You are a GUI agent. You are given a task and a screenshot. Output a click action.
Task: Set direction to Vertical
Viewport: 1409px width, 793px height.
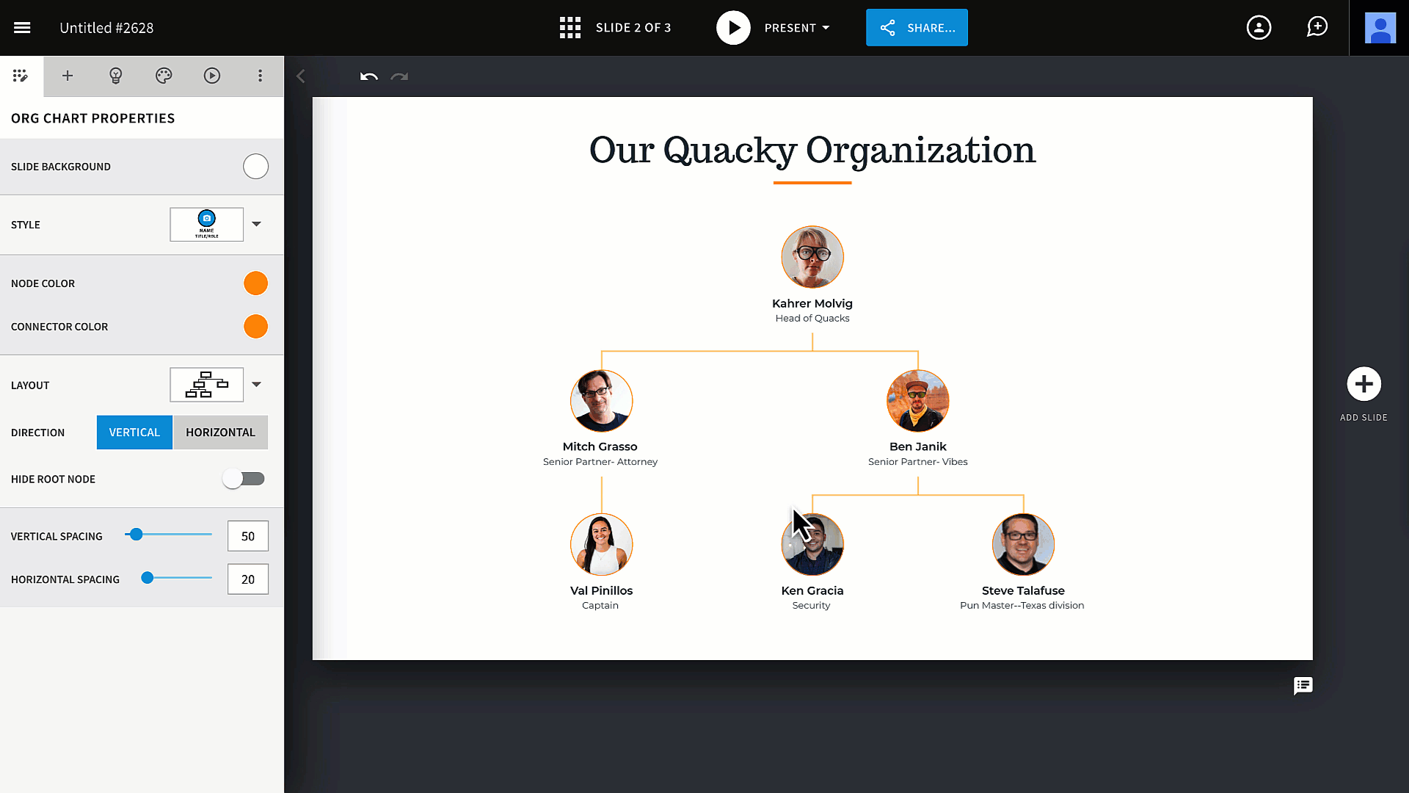coord(134,432)
